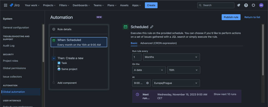This screenshot has height=107, width=268.
Task: Click the search magnifier icon
Action: tap(200, 5)
